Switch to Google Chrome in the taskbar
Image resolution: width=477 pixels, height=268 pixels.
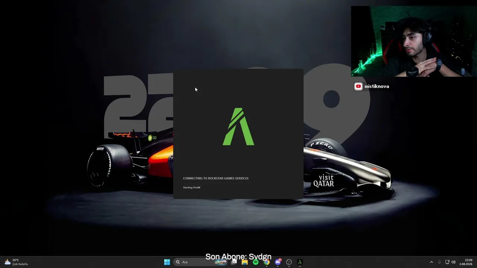tap(266, 262)
